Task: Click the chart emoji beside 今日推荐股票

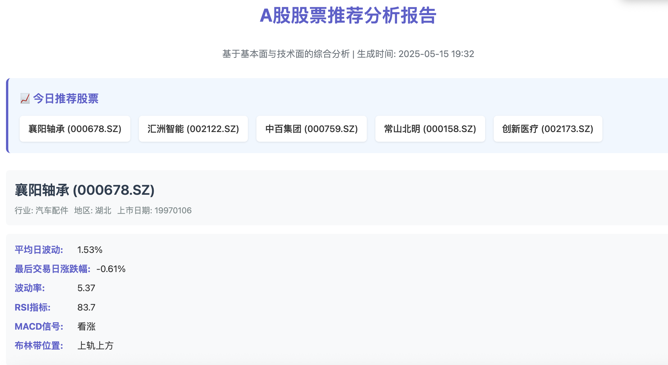Action: 25,99
